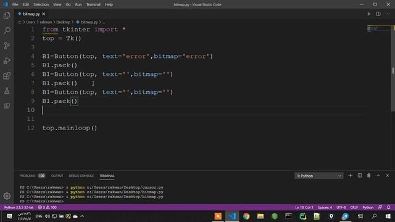Show hidden tray icons chevron
Image resolution: width=395 pixels, height=222 pixels.
(82, 216)
